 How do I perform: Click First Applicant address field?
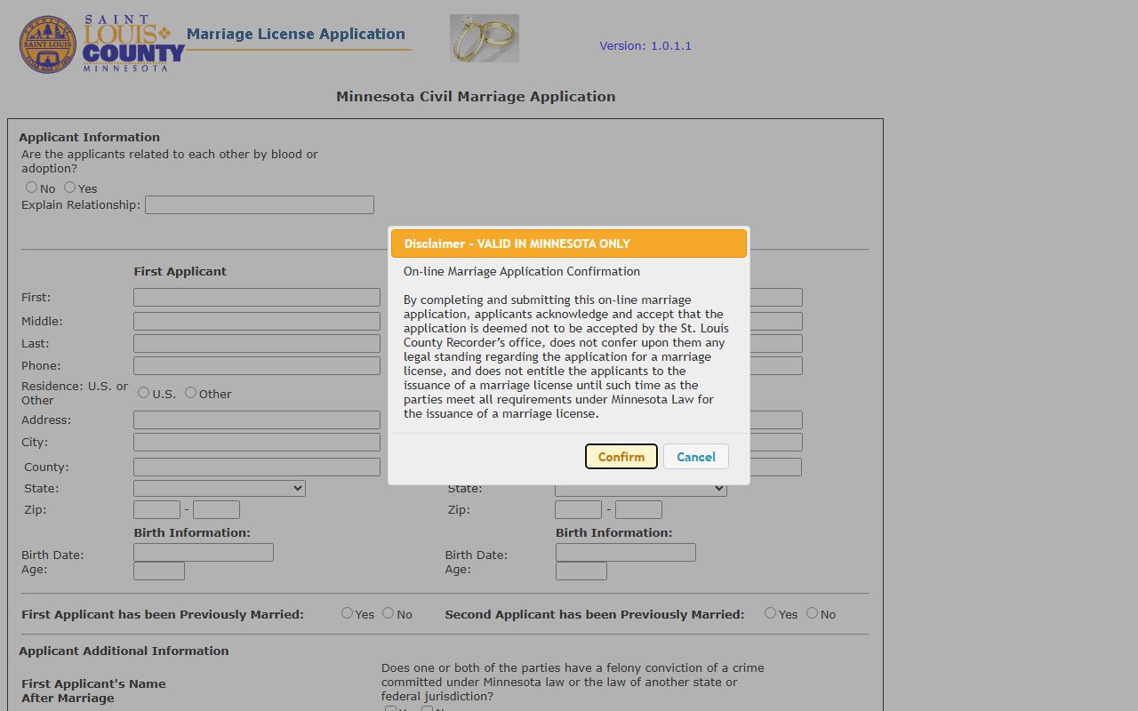[257, 420]
